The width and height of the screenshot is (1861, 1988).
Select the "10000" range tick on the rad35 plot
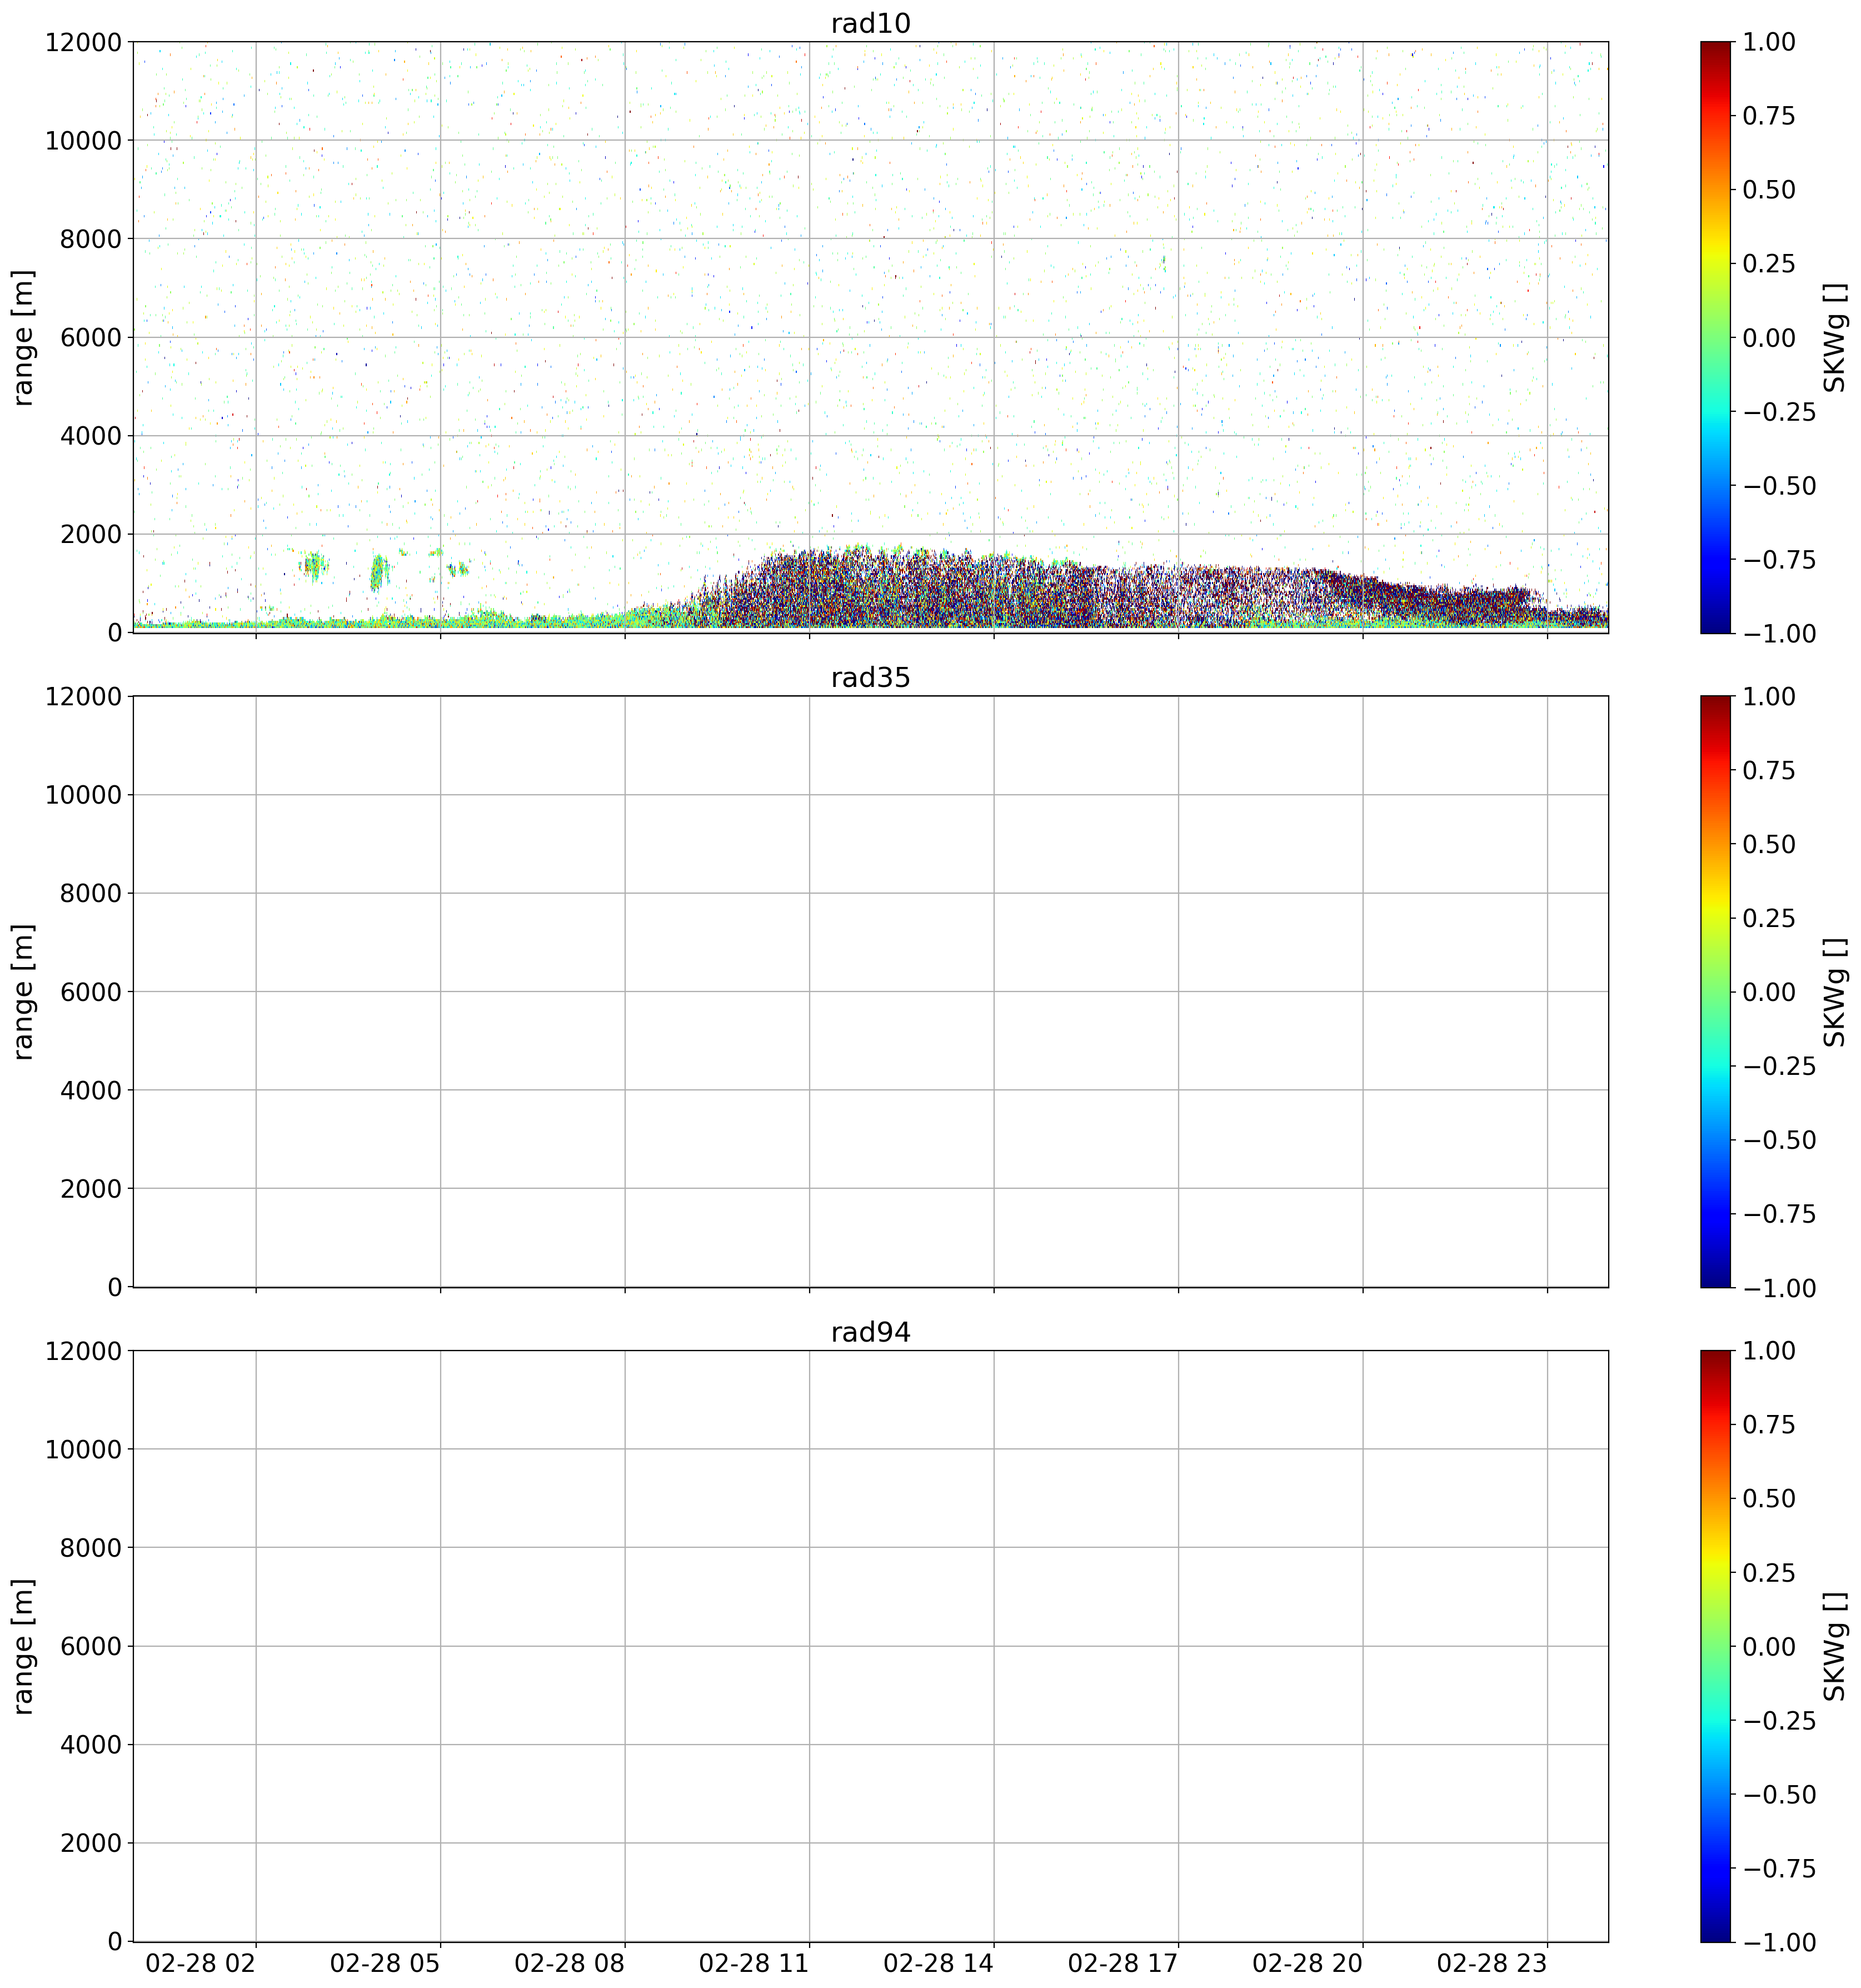[x=83, y=795]
